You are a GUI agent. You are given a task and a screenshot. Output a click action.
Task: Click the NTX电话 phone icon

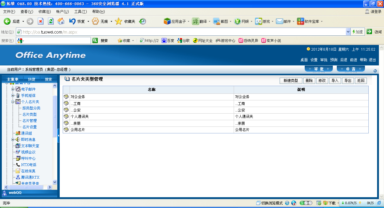coord(18,165)
